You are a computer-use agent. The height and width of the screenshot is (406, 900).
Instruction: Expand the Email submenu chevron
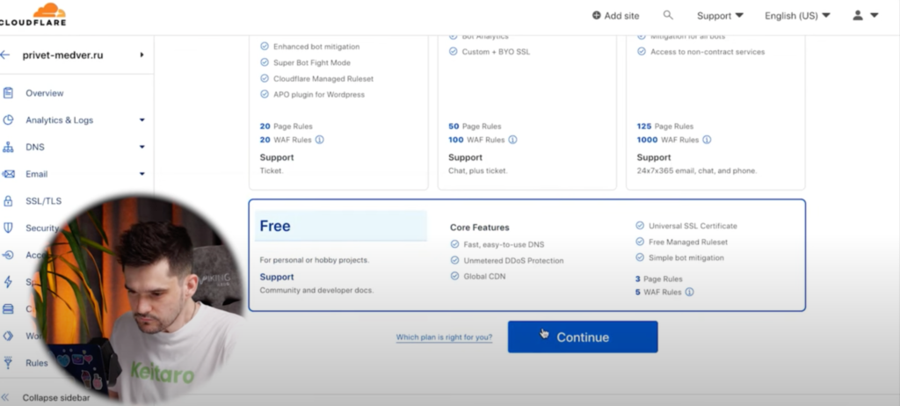click(x=142, y=174)
